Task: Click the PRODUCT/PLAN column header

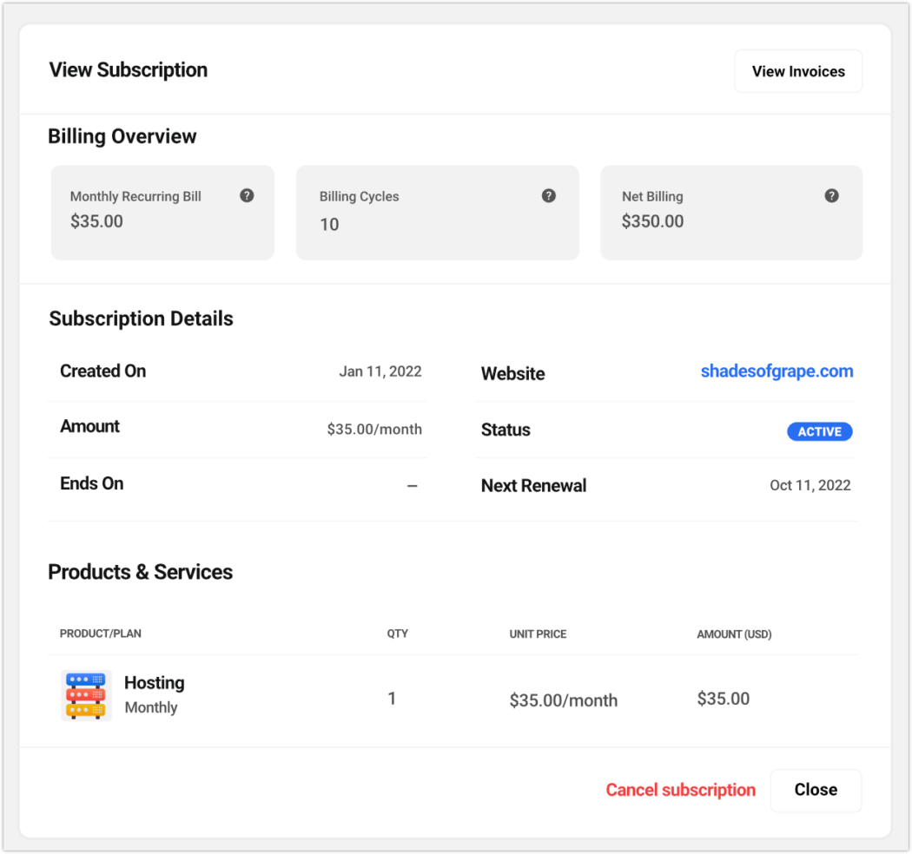Action: (101, 634)
